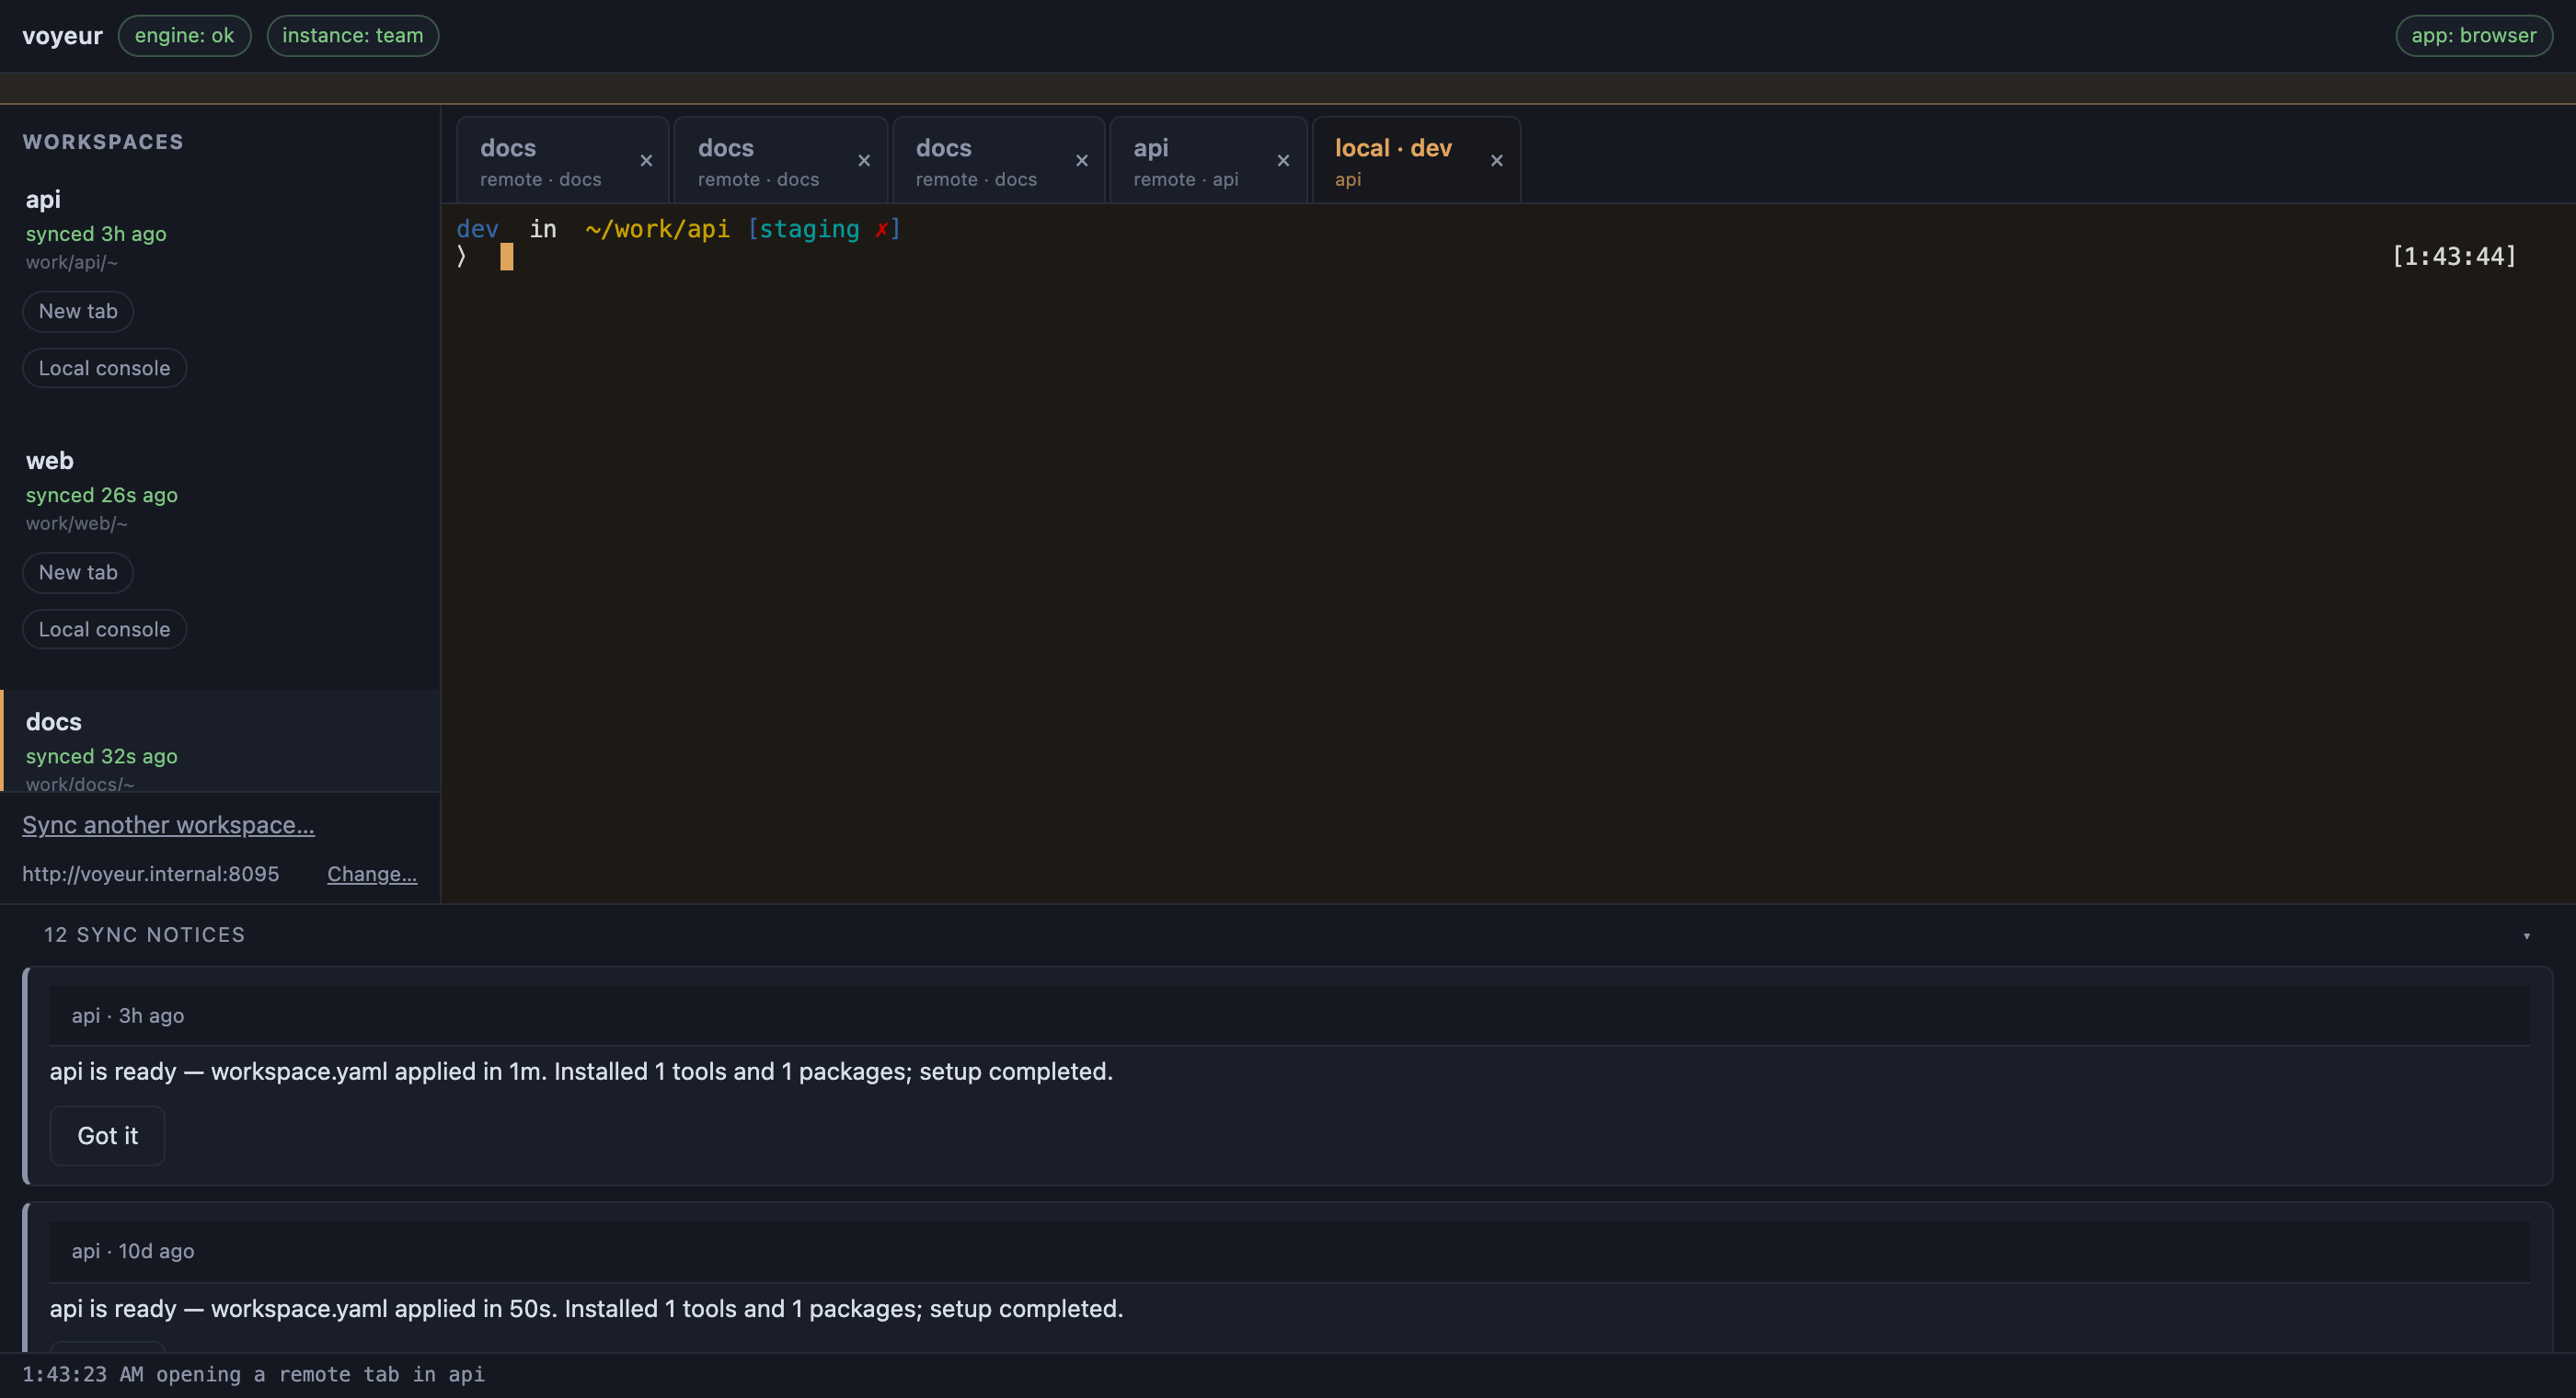Viewport: 2576px width, 1398px height.
Task: Click 'synced 3h ago' under api
Action: [96, 234]
